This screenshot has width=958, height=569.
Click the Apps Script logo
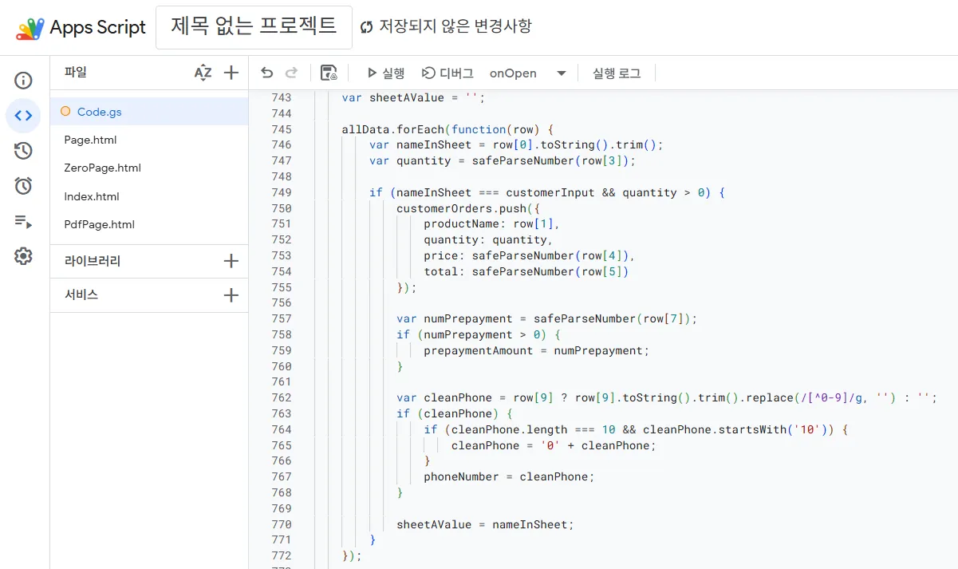[30, 28]
